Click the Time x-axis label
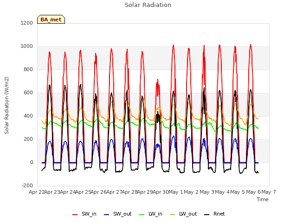The width and height of the screenshot is (297, 223). (263, 199)
